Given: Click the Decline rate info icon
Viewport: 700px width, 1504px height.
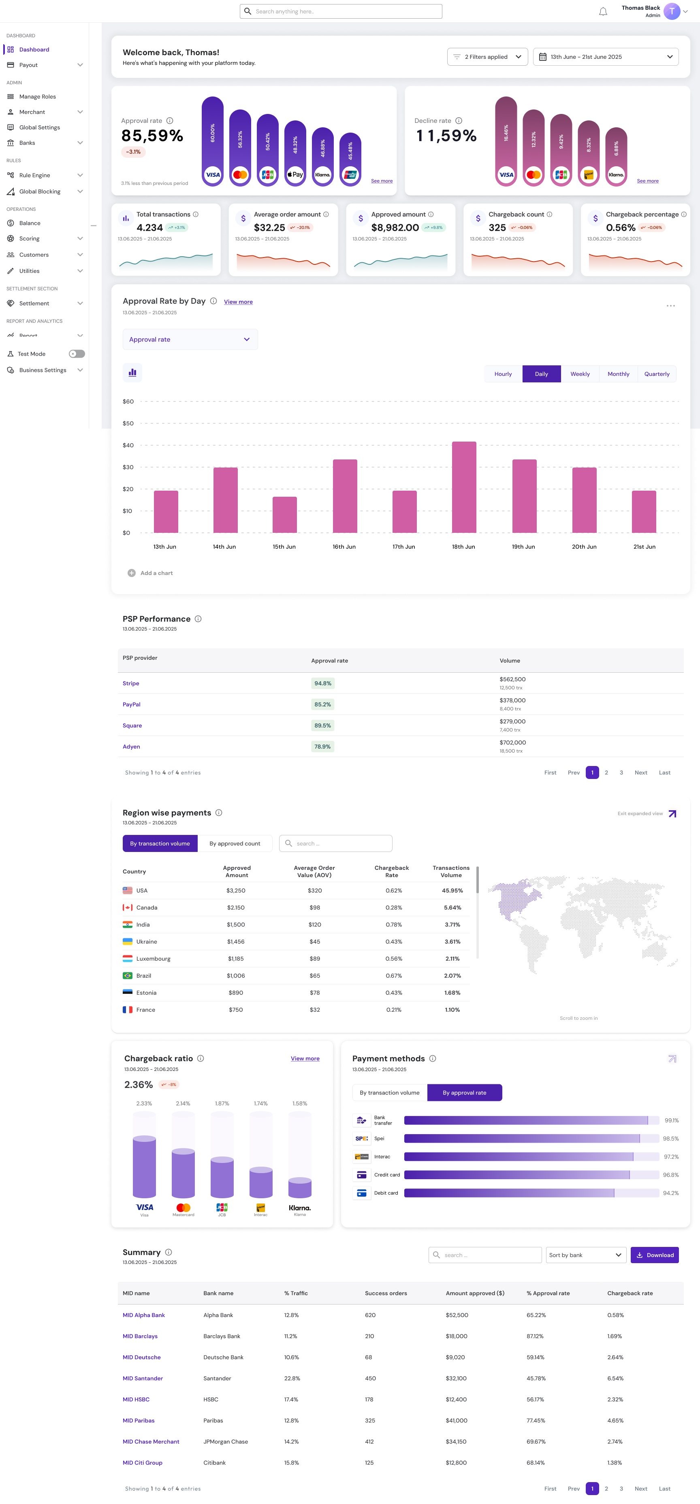Looking at the screenshot, I should (x=459, y=121).
